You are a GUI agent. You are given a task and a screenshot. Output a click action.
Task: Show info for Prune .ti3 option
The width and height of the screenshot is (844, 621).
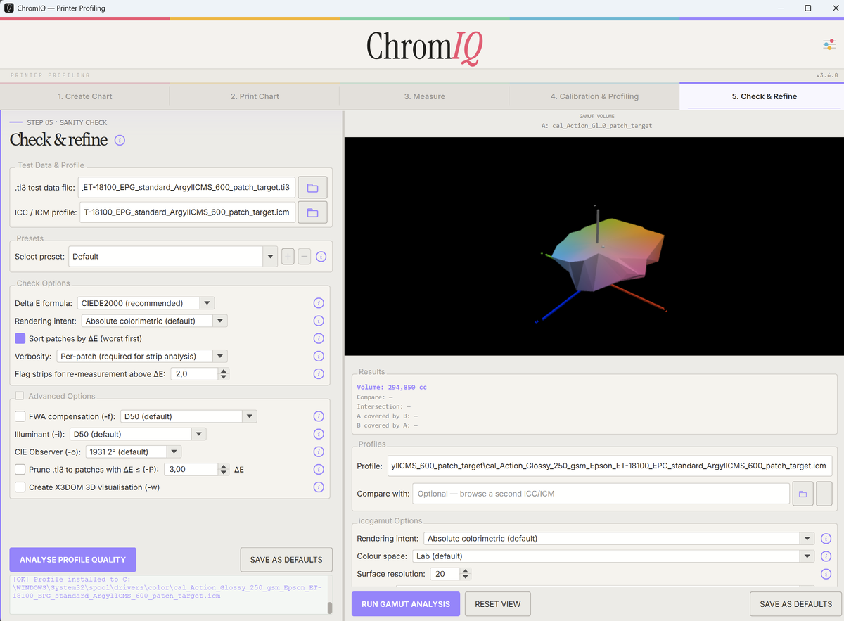pyautogui.click(x=318, y=469)
